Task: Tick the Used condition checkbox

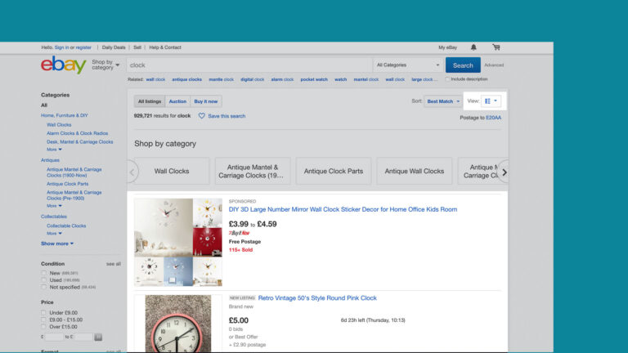Action: pyautogui.click(x=45, y=280)
